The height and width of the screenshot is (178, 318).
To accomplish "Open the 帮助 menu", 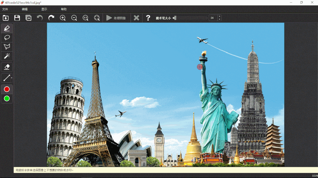I will click(64, 9).
